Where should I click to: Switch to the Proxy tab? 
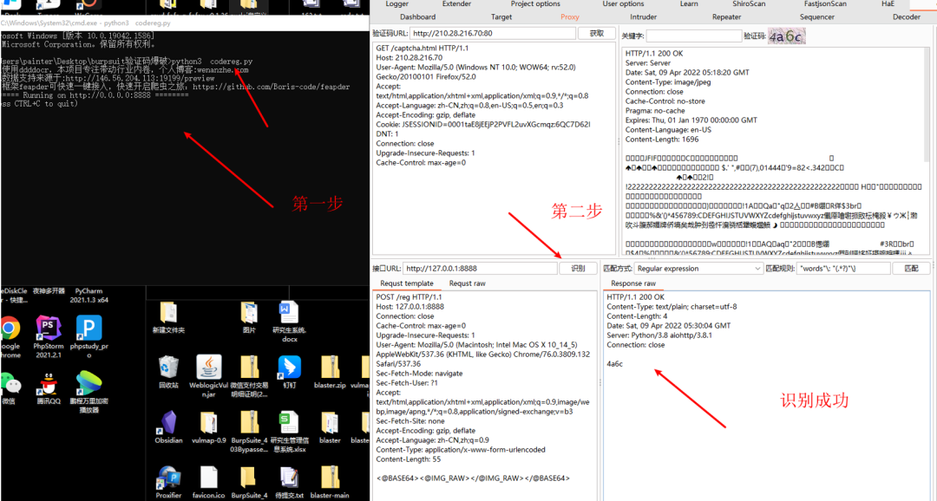(569, 16)
